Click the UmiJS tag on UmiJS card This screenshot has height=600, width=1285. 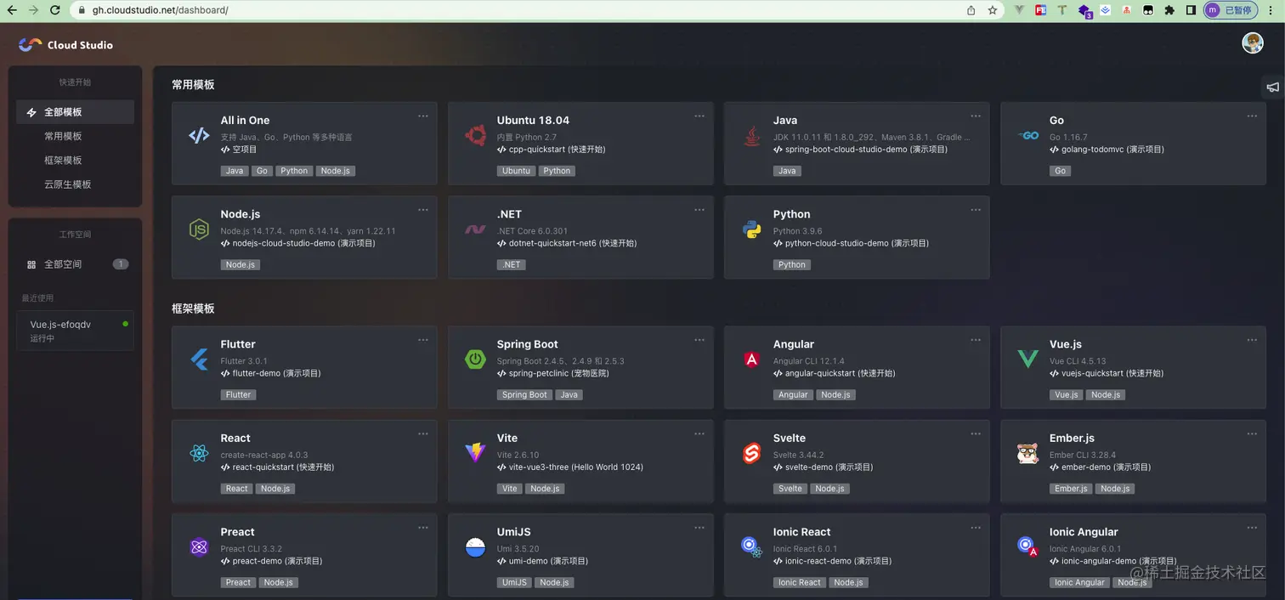coord(514,582)
